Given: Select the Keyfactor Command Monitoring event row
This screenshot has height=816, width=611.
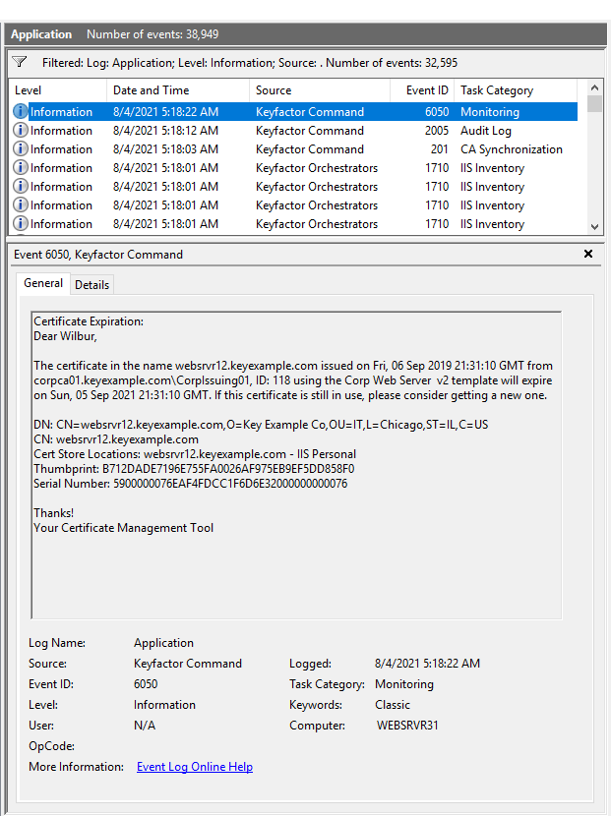Looking at the screenshot, I should (295, 112).
